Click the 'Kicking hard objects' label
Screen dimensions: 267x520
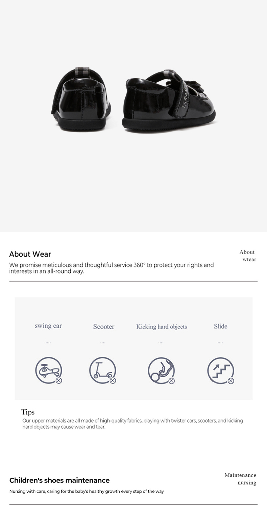[162, 327]
